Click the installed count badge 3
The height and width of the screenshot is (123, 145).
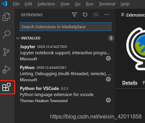tap(111, 38)
